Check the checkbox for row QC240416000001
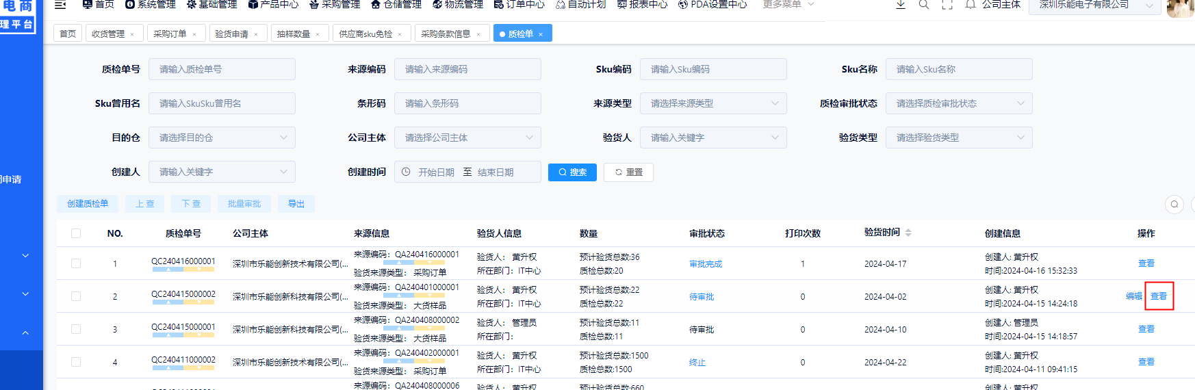This screenshot has height=390, width=1195. point(76,263)
